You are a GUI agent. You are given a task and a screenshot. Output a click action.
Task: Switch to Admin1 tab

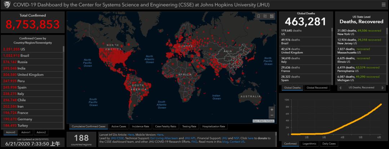[26, 132]
